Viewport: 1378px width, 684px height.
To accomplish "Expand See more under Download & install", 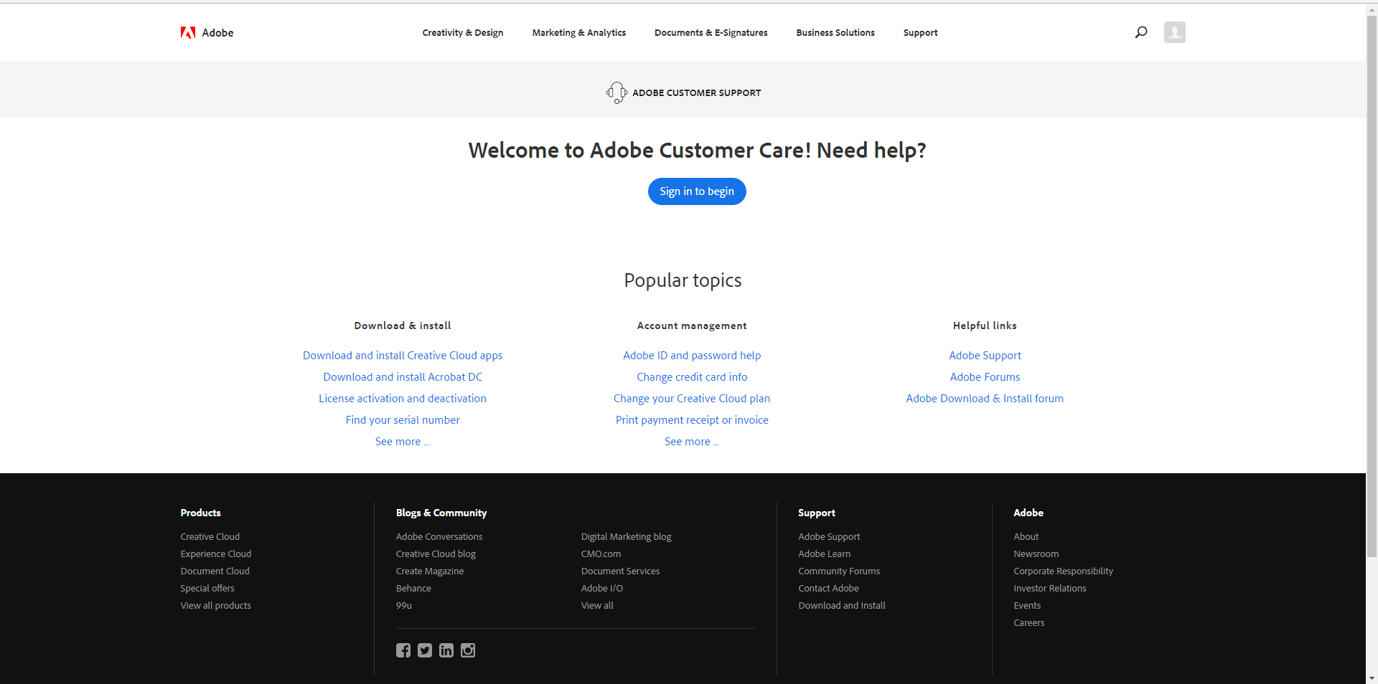I will [x=403, y=442].
